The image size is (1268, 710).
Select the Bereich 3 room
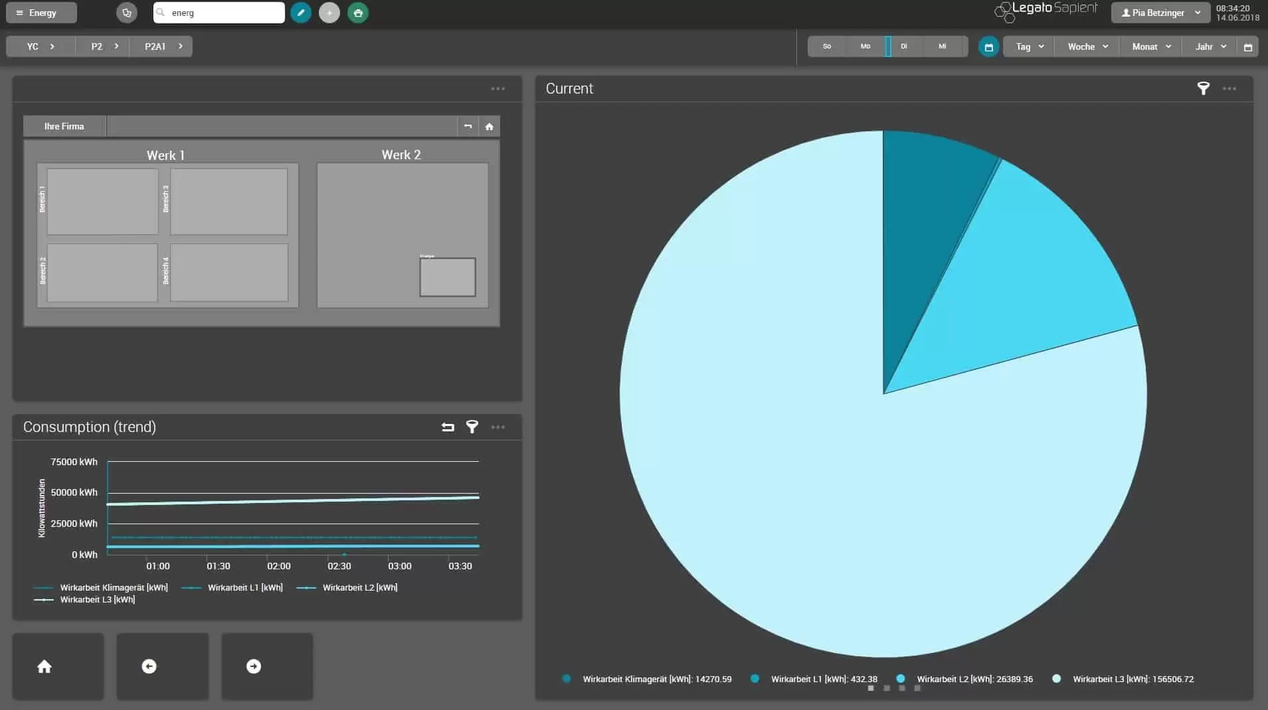pos(228,201)
